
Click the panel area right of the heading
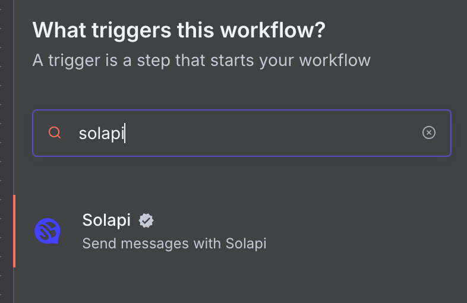398,30
